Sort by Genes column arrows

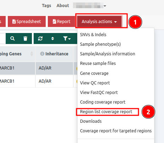32,54
